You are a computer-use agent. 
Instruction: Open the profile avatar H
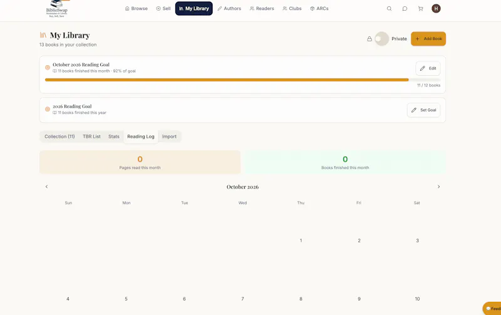click(436, 9)
